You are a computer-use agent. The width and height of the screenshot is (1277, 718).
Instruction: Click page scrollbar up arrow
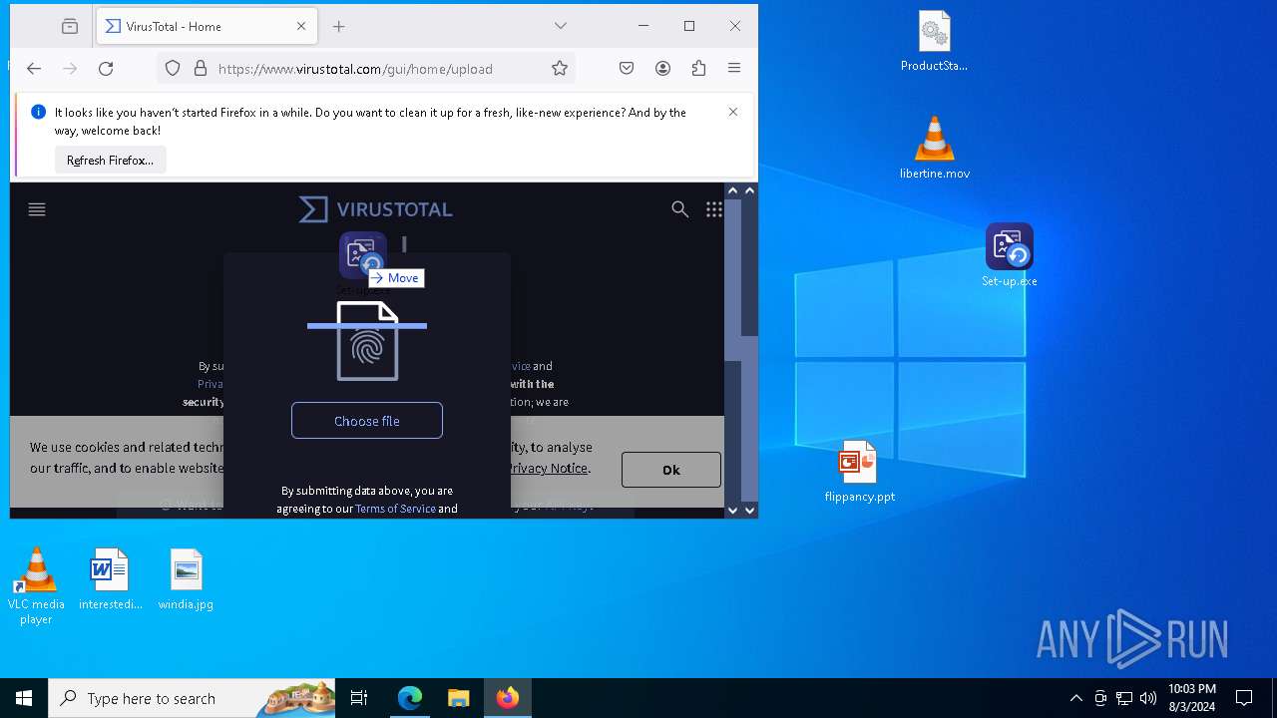tap(750, 190)
